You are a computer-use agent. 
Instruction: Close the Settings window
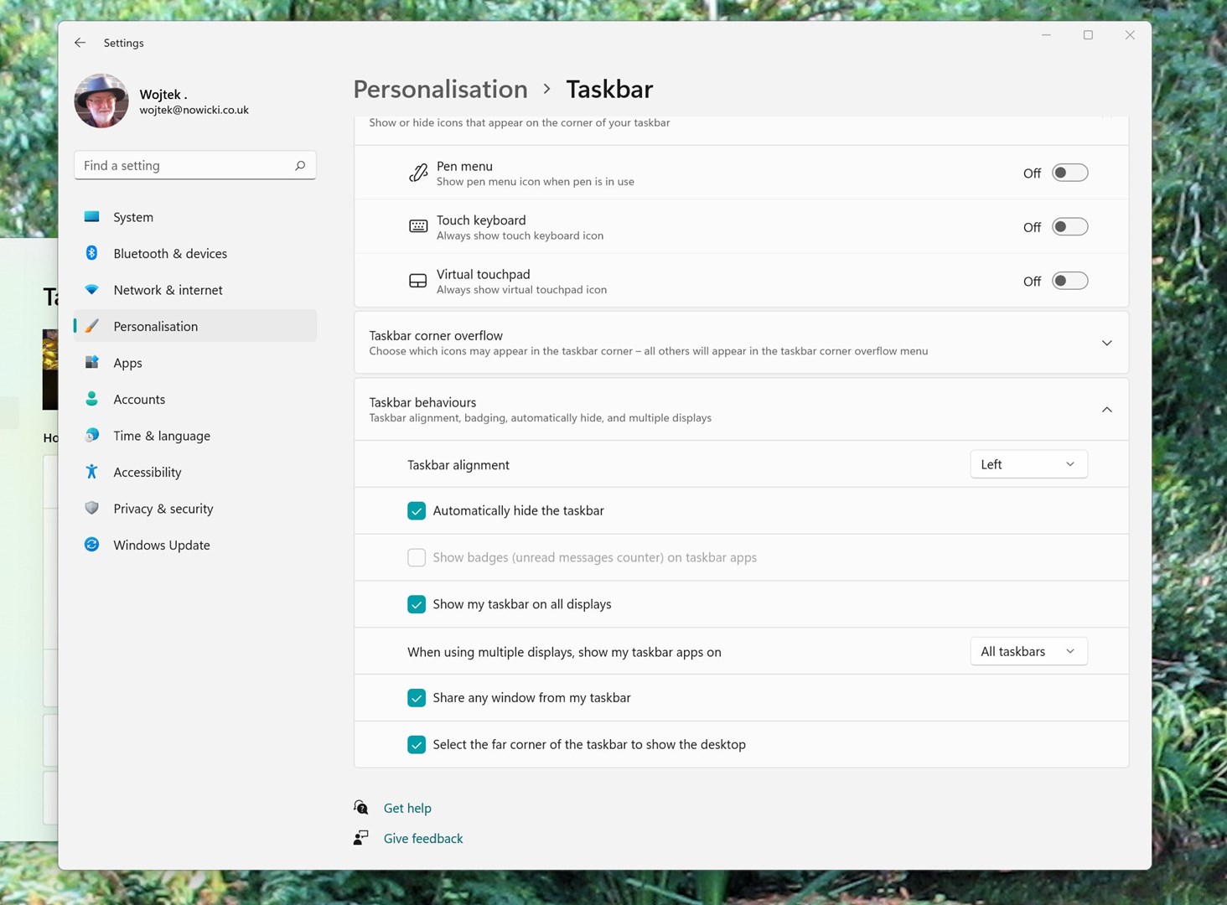click(x=1130, y=35)
